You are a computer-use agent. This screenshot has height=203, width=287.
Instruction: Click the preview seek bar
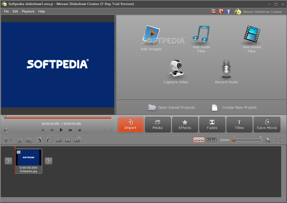pyautogui.click(x=58, y=118)
